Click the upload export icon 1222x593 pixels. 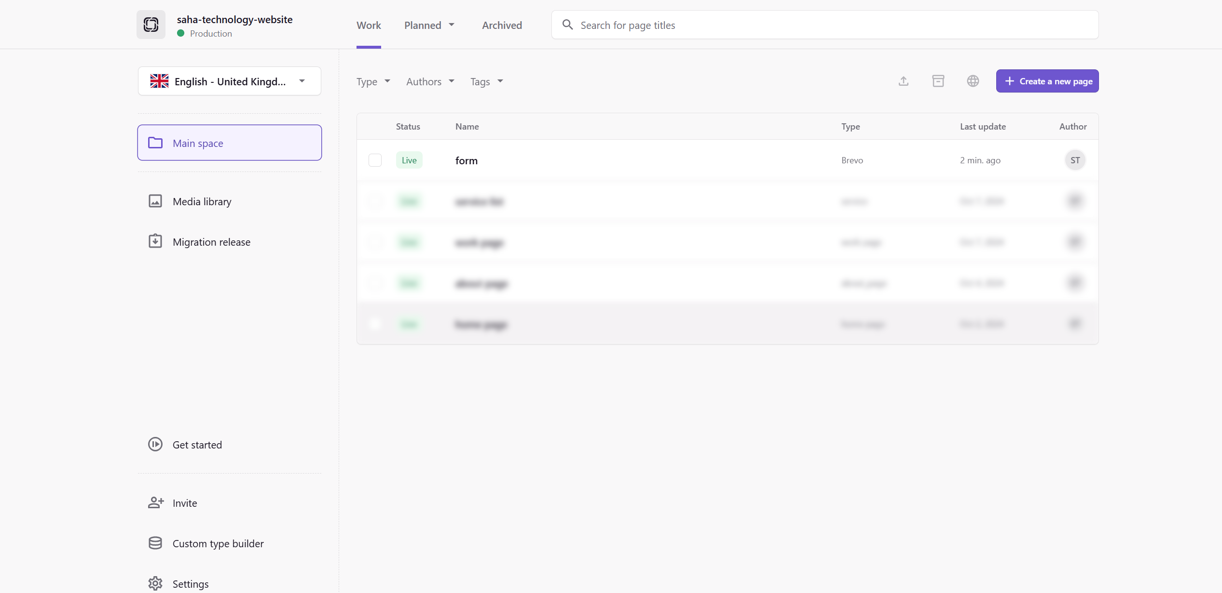point(904,81)
